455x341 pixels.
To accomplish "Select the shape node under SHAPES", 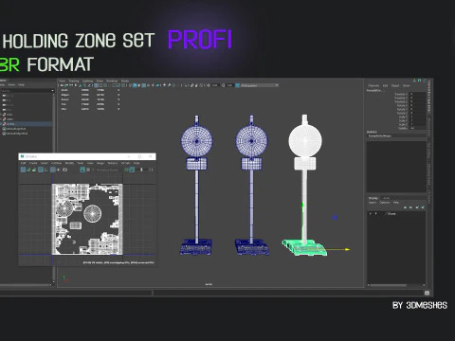I will [x=379, y=135].
